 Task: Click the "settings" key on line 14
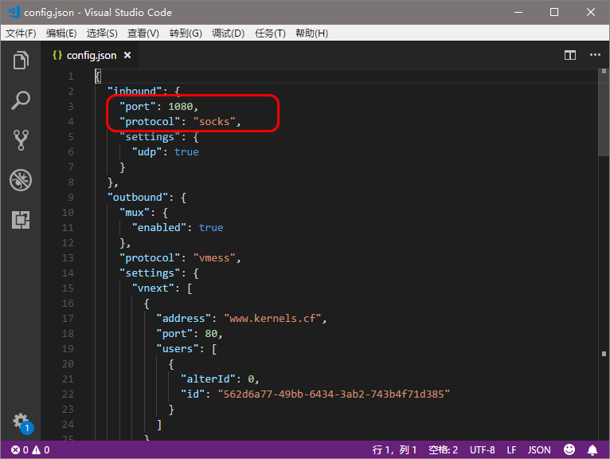[150, 273]
